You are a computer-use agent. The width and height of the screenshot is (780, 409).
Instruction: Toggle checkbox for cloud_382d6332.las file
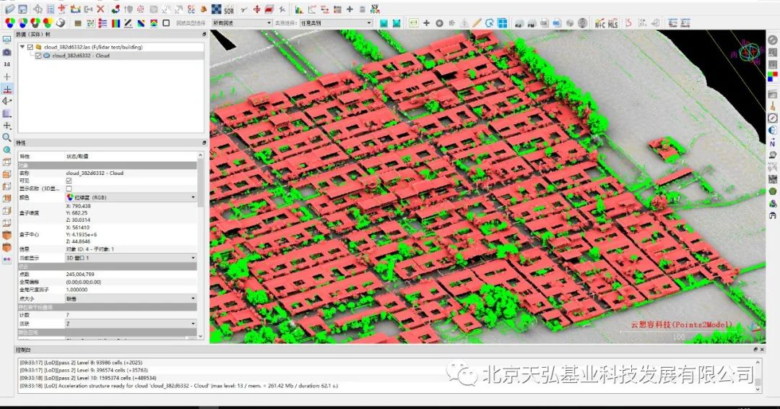click(30, 47)
